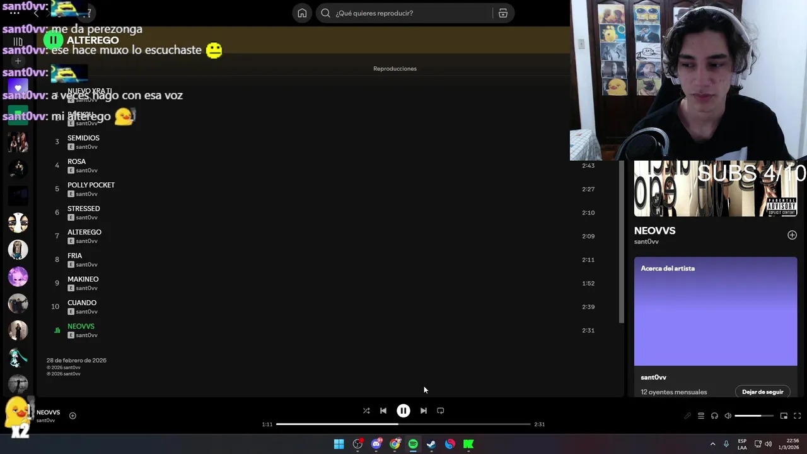
Task: Open connect-to-device headphones icon
Action: (714, 416)
